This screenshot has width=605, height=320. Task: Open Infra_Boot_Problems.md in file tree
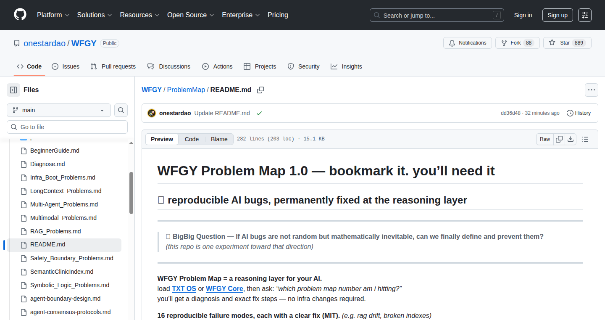pyautogui.click(x=63, y=177)
